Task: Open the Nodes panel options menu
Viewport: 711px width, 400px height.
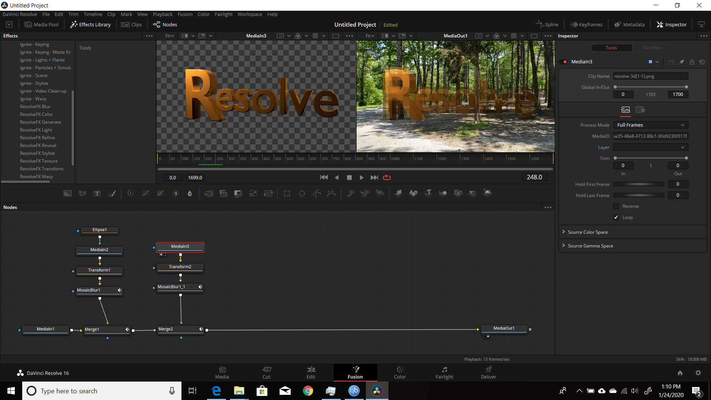Action: 548,207
